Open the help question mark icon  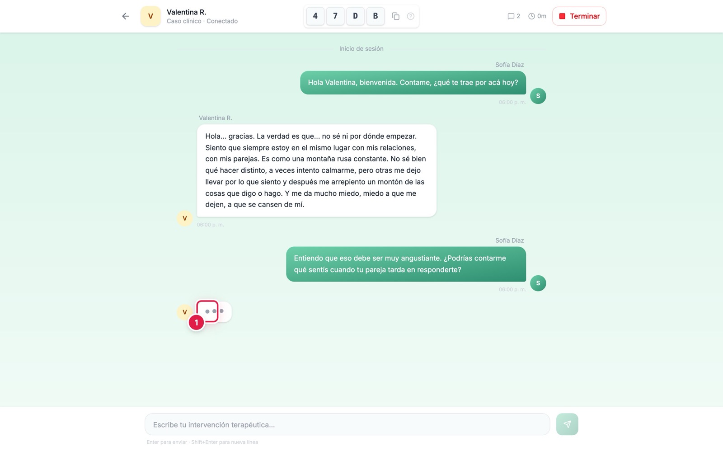point(410,16)
